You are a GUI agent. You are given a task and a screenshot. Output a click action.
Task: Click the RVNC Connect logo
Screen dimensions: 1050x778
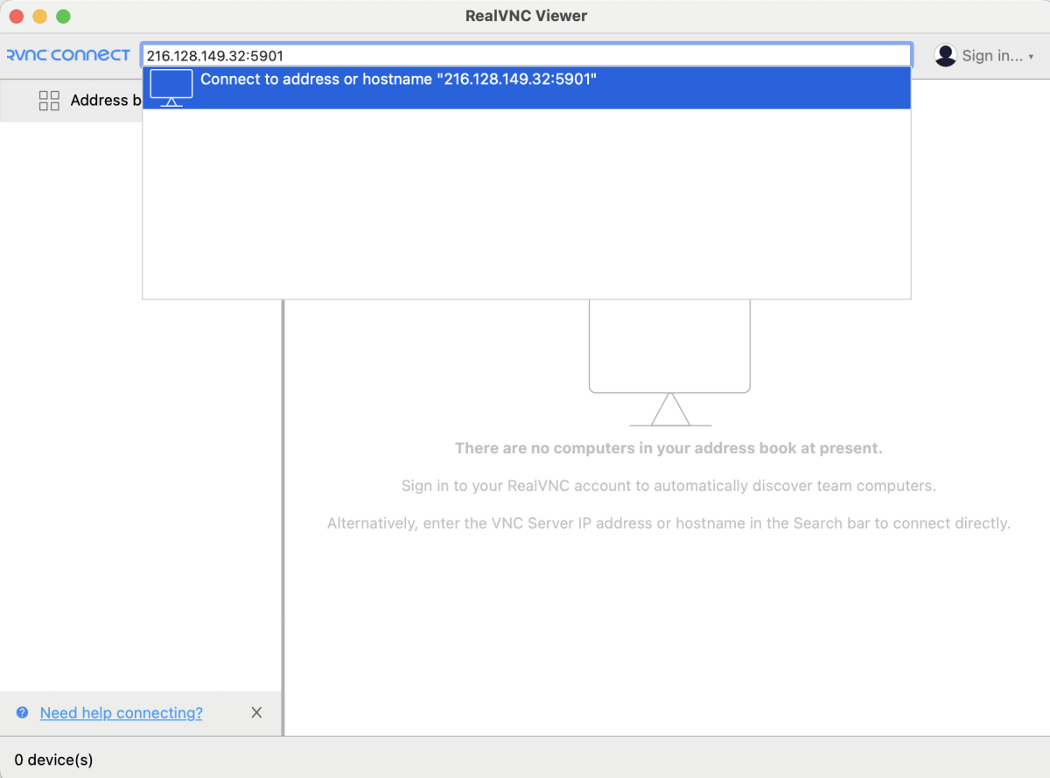(68, 55)
